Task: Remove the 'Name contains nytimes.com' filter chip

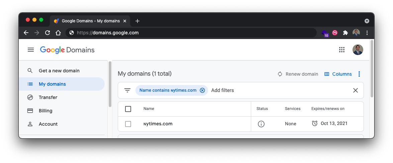Action: (202, 90)
